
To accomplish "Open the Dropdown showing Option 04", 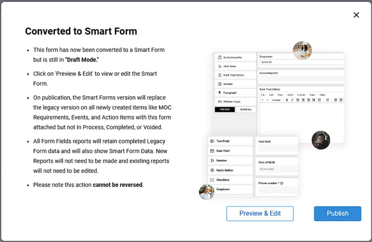I will [300, 62].
